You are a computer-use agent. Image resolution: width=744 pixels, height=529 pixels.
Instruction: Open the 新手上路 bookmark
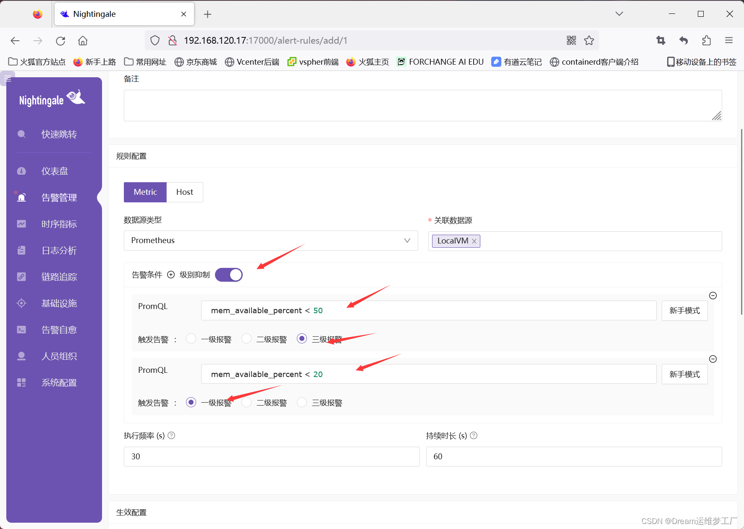94,62
